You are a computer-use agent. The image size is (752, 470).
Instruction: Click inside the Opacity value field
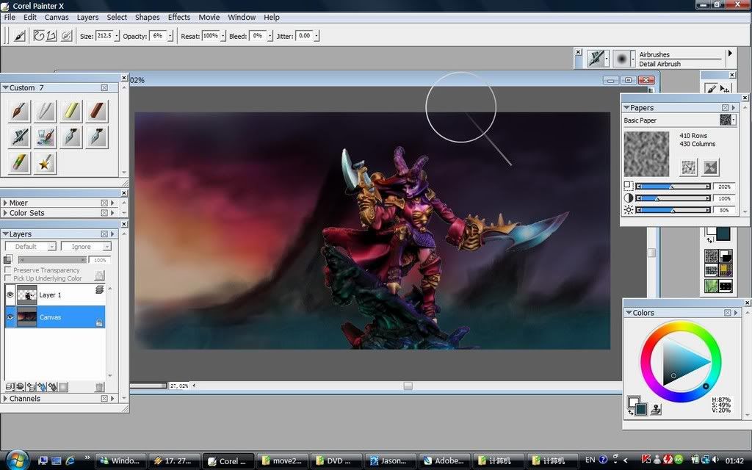tap(158, 36)
